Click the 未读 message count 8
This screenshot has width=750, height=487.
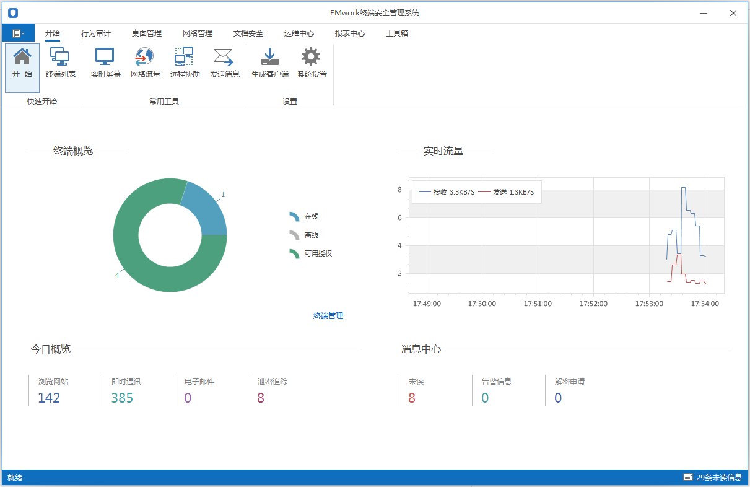pyautogui.click(x=412, y=398)
